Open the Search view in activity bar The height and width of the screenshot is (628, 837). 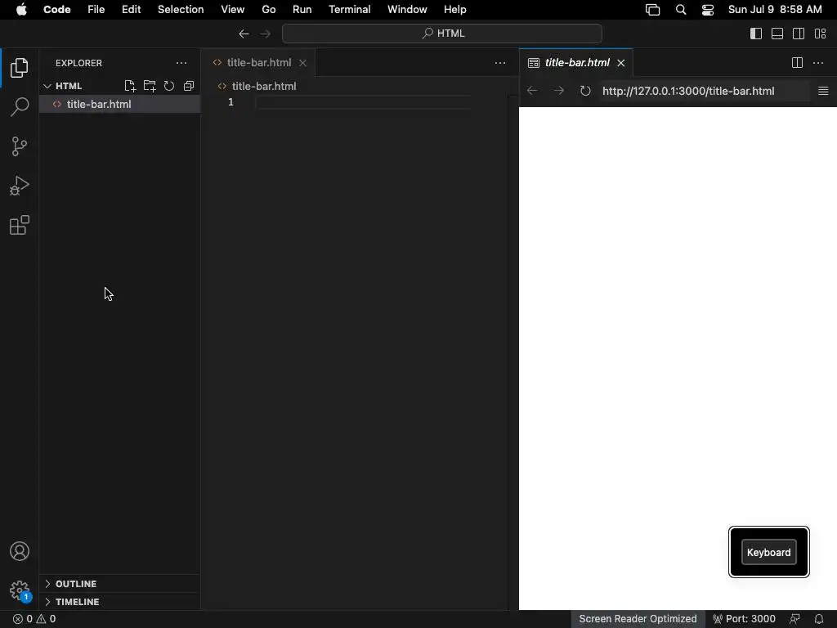[x=20, y=107]
